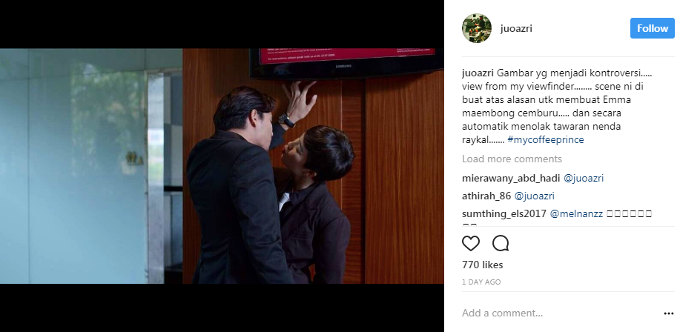View the list of 770 likes
The image size is (680, 332).
[x=482, y=265]
